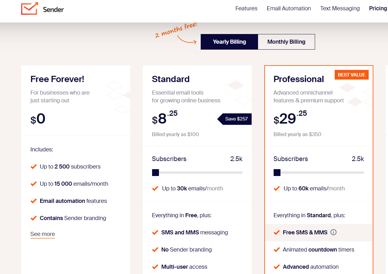Open the Features menu item

[246, 8]
